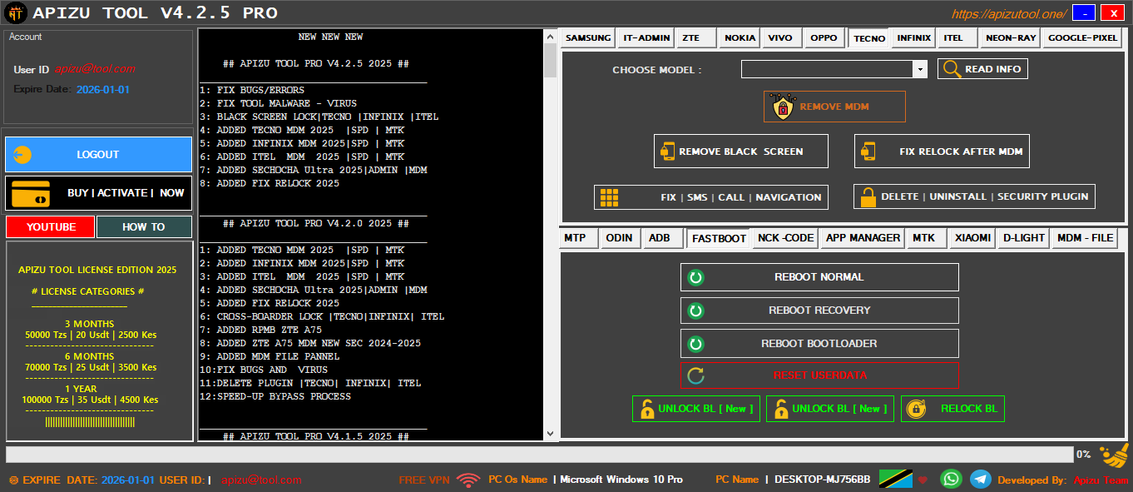The width and height of the screenshot is (1133, 492).
Task: Click the padlock icon on Delete Uninstall Security Plugin
Action: [868, 196]
